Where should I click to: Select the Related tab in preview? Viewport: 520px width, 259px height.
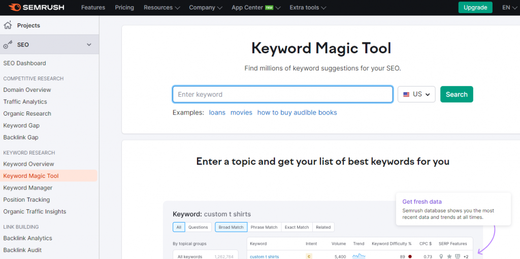(323, 227)
